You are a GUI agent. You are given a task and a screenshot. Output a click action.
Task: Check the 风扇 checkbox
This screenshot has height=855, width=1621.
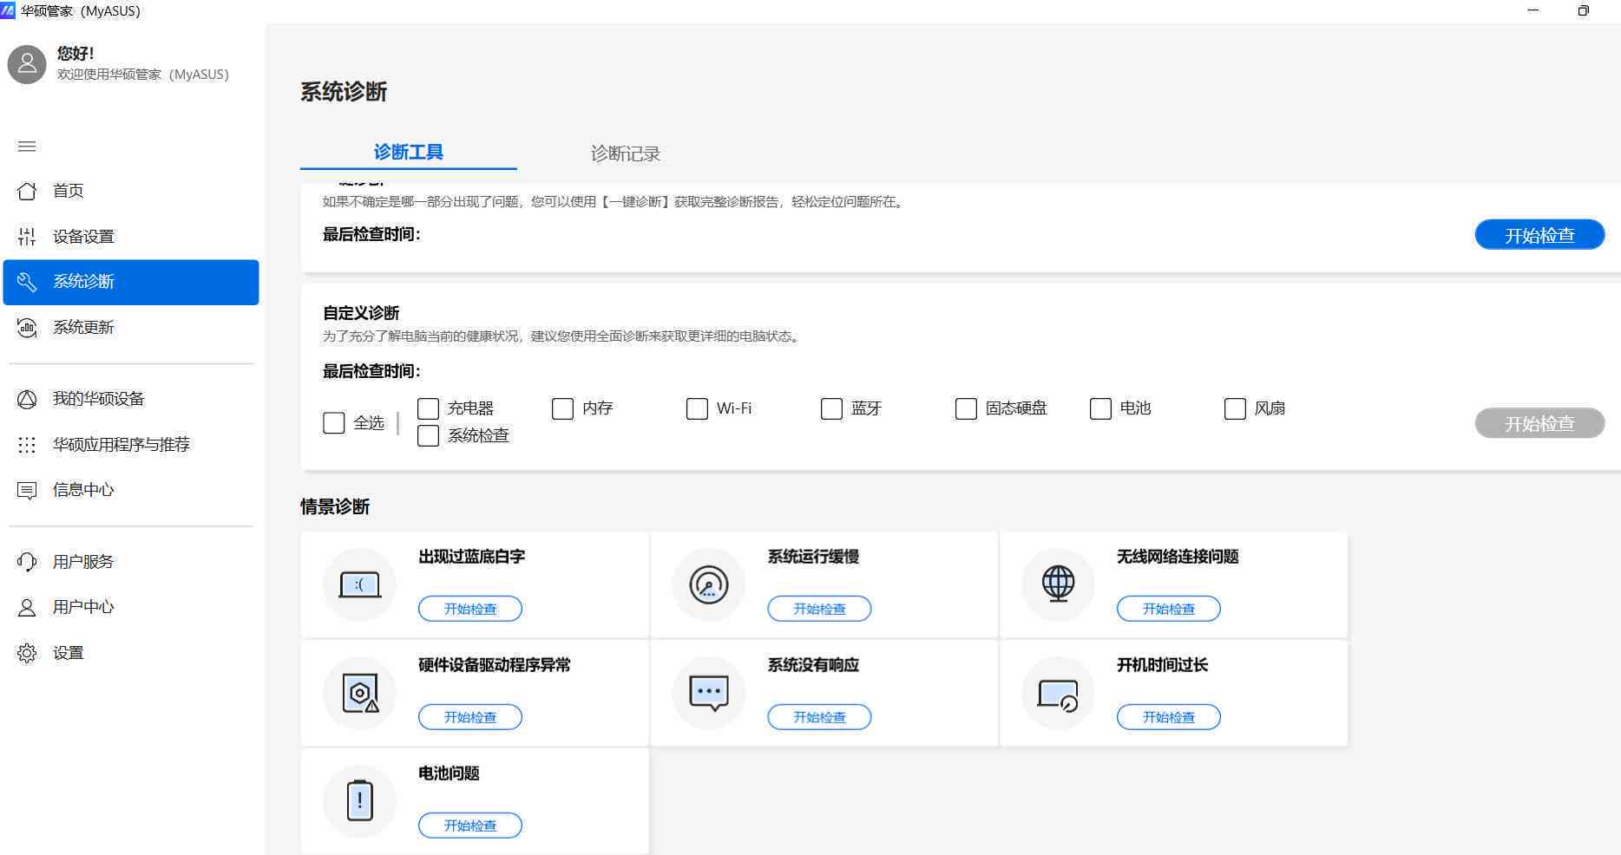pyautogui.click(x=1235, y=408)
